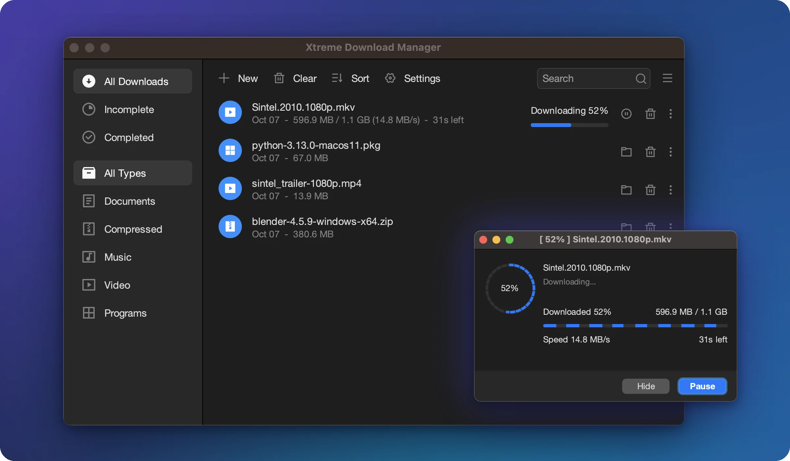The width and height of the screenshot is (790, 461).
Task: Focus the Search input field
Action: coord(593,78)
